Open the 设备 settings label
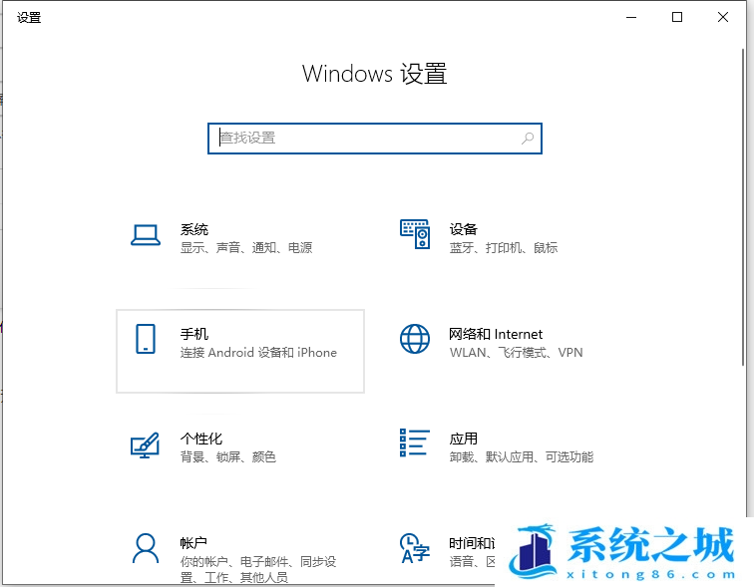Screen dimensions: 754x587 [463, 229]
